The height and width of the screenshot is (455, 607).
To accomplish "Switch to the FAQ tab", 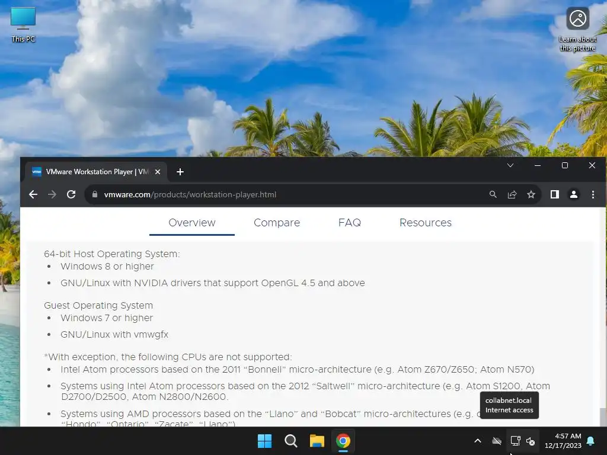I will pyautogui.click(x=350, y=223).
